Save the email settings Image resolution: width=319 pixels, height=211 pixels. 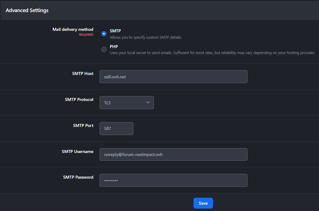tap(203, 203)
